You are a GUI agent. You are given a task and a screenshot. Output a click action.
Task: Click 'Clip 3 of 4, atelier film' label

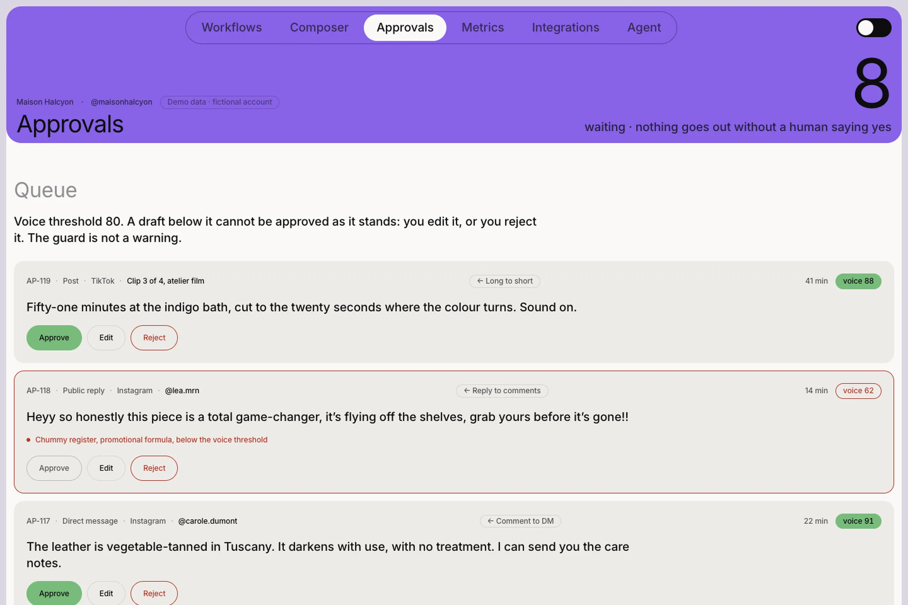166,281
